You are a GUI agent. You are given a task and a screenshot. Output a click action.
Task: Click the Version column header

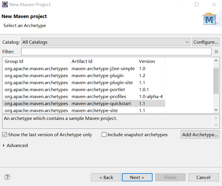click(151, 61)
